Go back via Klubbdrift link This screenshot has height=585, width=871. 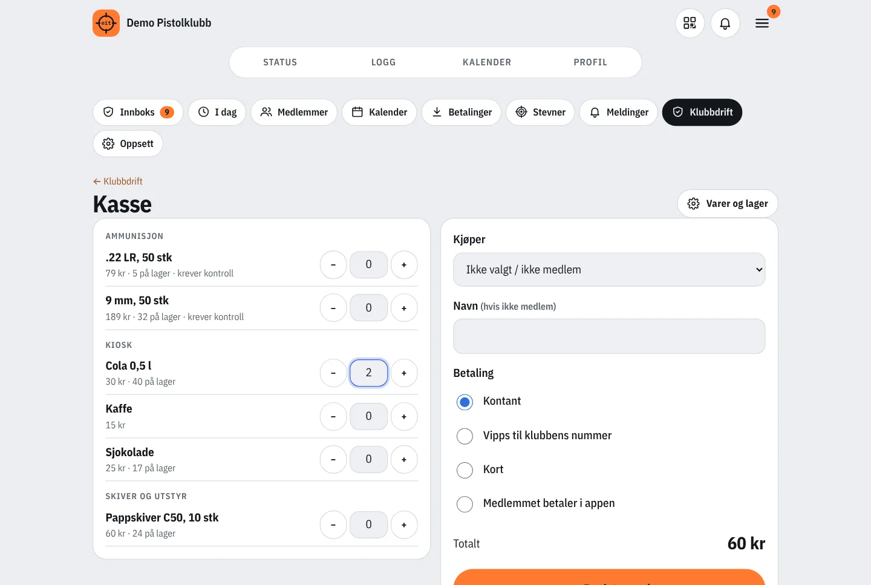(x=118, y=181)
